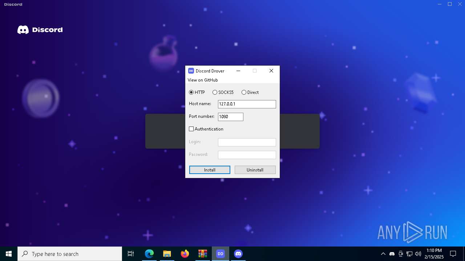Minimize the Discord Drover window
465x261 pixels.
point(238,71)
